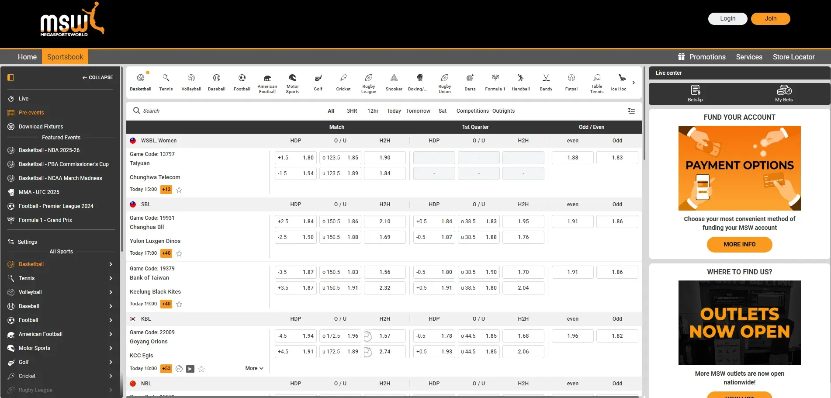Filter matches by Tomorrow
The height and width of the screenshot is (398, 831).
click(x=418, y=111)
